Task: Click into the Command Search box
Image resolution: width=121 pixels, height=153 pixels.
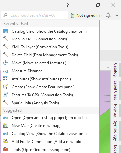Action: point(34,15)
